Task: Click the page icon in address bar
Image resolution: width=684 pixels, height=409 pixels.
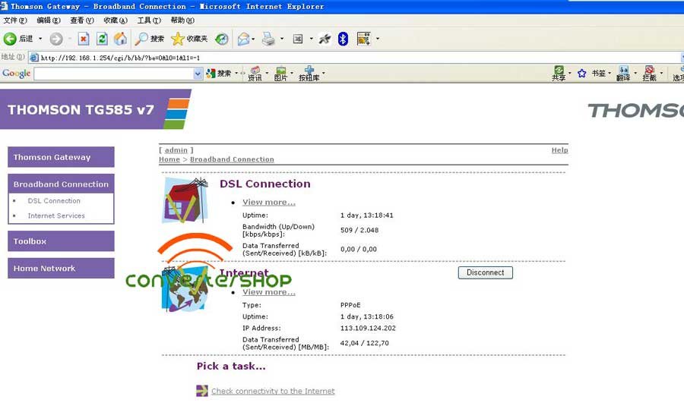Action: (34, 58)
